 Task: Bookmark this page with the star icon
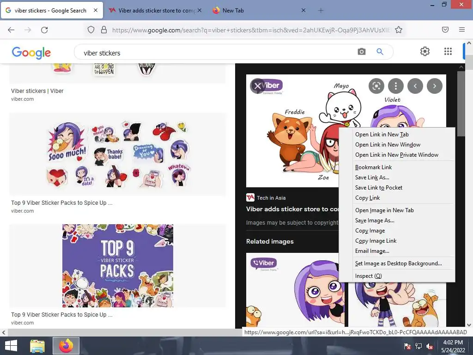[399, 30]
